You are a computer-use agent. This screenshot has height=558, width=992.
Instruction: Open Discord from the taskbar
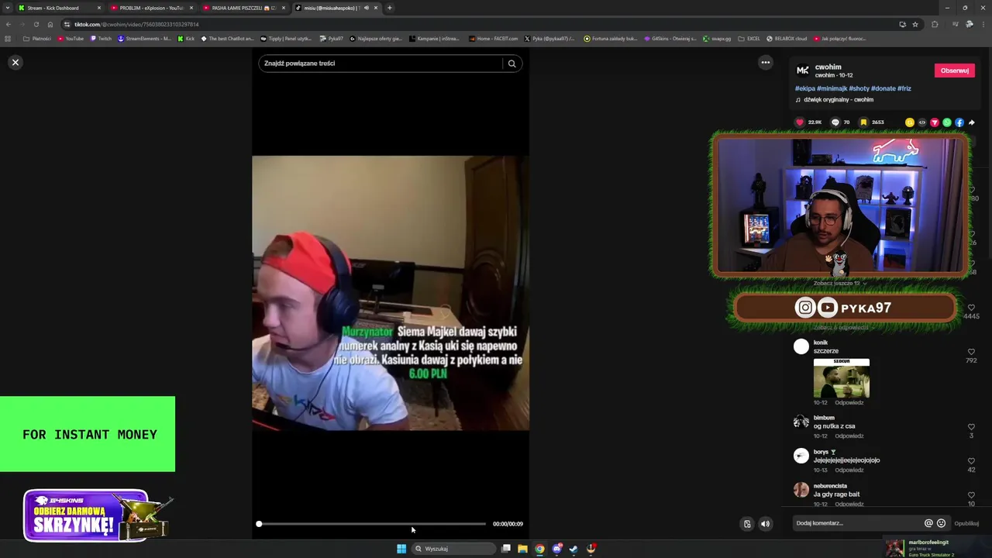click(556, 549)
